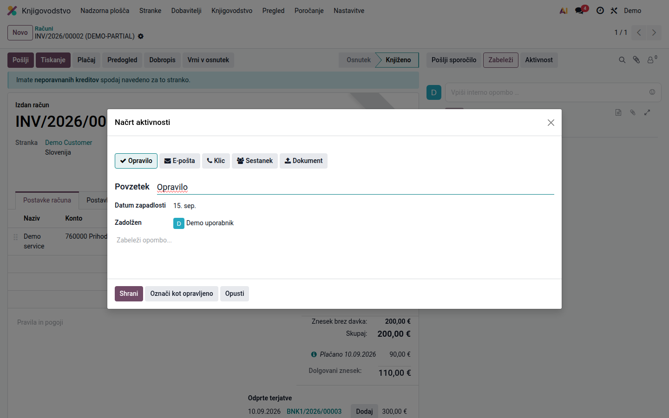
Task: Grab the Demo service row handle
Action: [15, 237]
